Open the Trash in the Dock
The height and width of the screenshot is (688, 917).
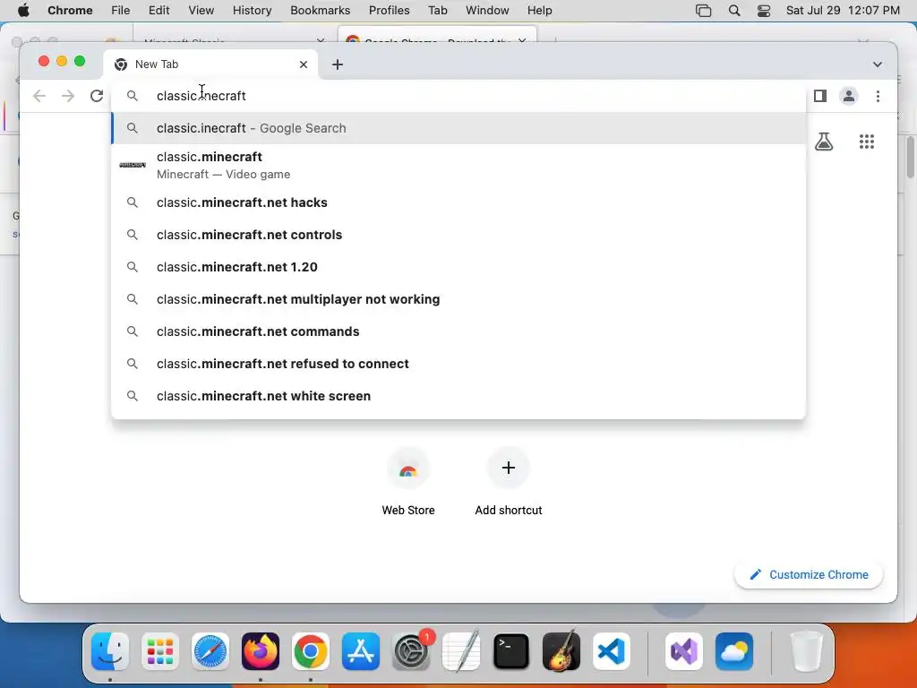(x=807, y=651)
